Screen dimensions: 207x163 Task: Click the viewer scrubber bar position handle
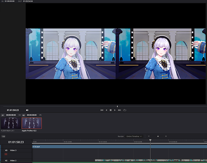pyautogui.click(x=117, y=106)
